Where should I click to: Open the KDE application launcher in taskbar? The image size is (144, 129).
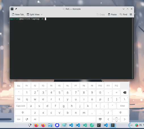click(30, 125)
